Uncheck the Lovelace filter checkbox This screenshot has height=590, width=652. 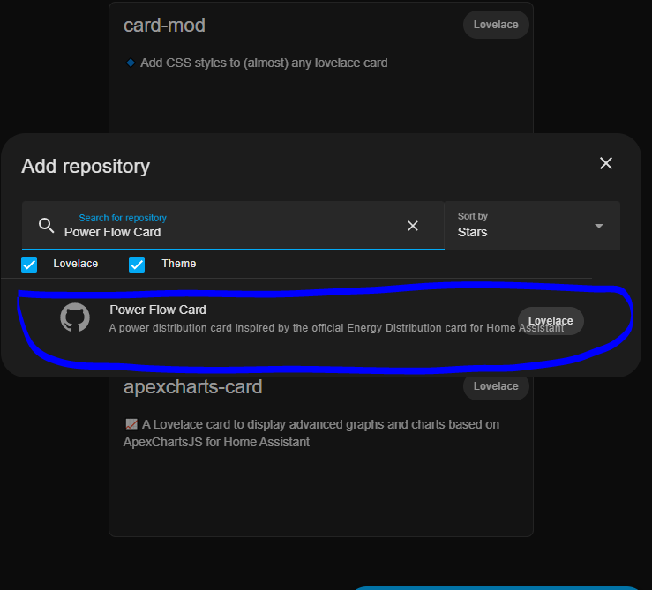click(x=29, y=265)
